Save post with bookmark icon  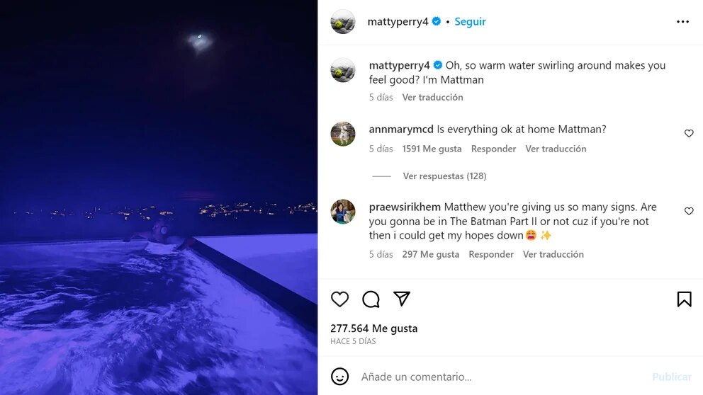(684, 299)
